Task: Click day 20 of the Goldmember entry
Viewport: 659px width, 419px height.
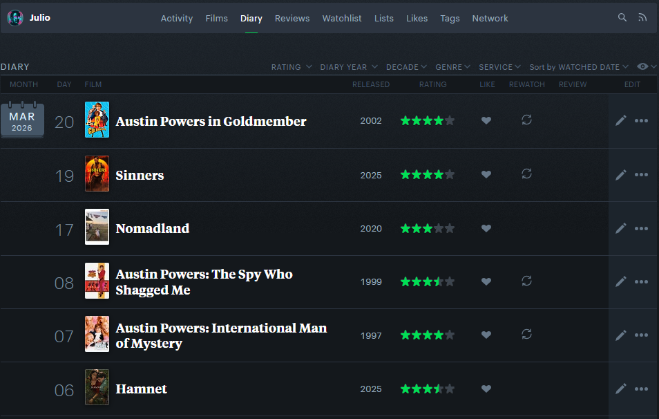Action: click(x=64, y=122)
